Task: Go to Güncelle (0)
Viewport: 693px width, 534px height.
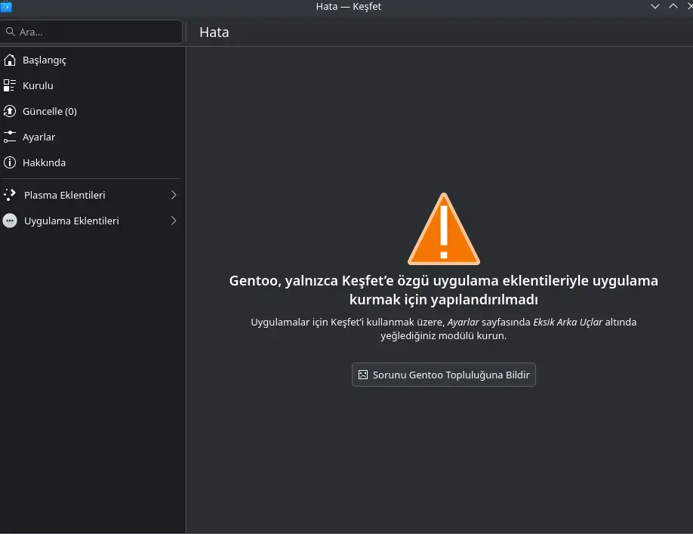Action: point(91,111)
